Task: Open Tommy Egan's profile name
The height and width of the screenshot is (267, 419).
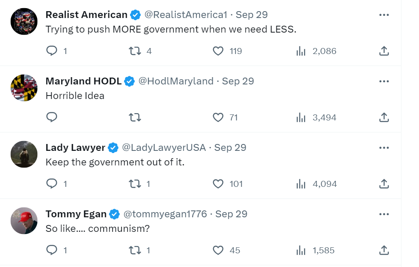Action: click(76, 214)
